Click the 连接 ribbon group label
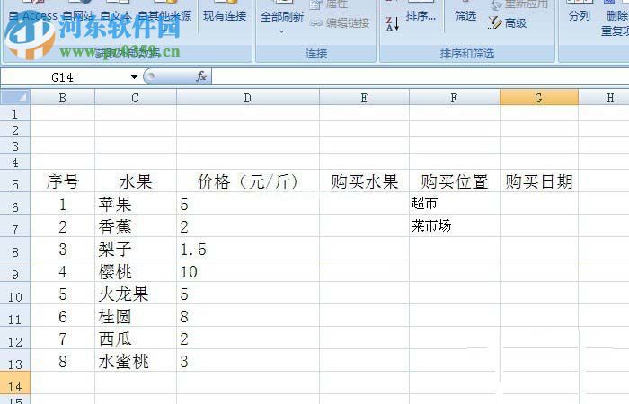Screen dimensions: 629x404 coord(316,53)
